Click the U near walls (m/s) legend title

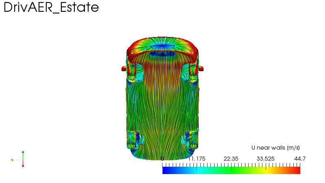click(275, 148)
